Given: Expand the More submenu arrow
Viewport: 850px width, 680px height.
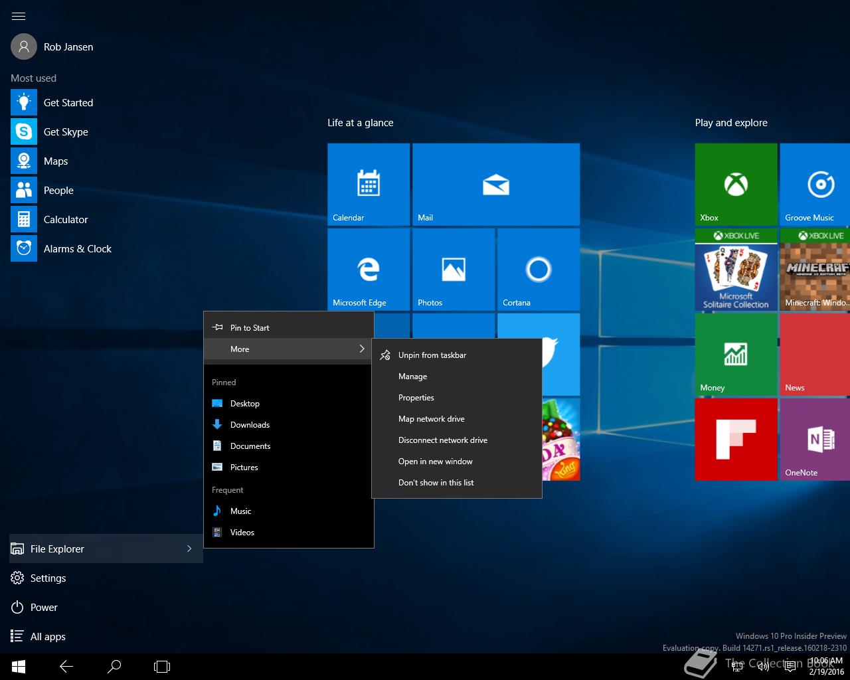Looking at the screenshot, I should click(x=362, y=349).
